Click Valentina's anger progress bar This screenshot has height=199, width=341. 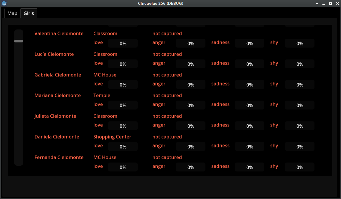pyautogui.click(x=191, y=43)
